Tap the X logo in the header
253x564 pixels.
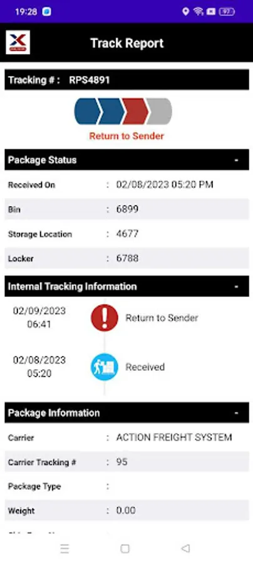18,43
